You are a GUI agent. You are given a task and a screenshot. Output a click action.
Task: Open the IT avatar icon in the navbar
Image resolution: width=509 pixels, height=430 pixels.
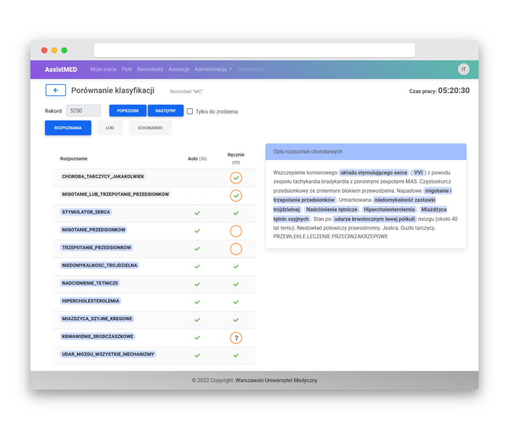point(464,69)
